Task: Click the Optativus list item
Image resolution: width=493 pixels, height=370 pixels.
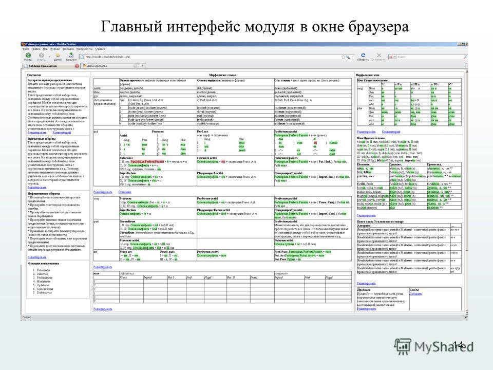Action: [x=43, y=285]
